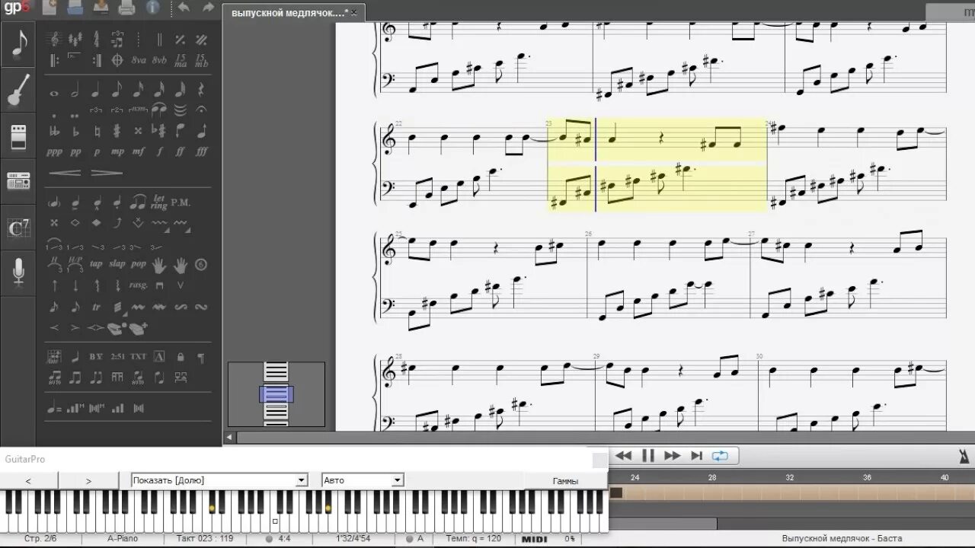Set dynamic to fff

point(201,151)
